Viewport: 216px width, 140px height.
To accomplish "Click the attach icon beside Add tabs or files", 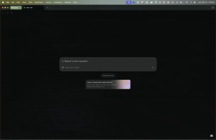I will pos(63,67).
